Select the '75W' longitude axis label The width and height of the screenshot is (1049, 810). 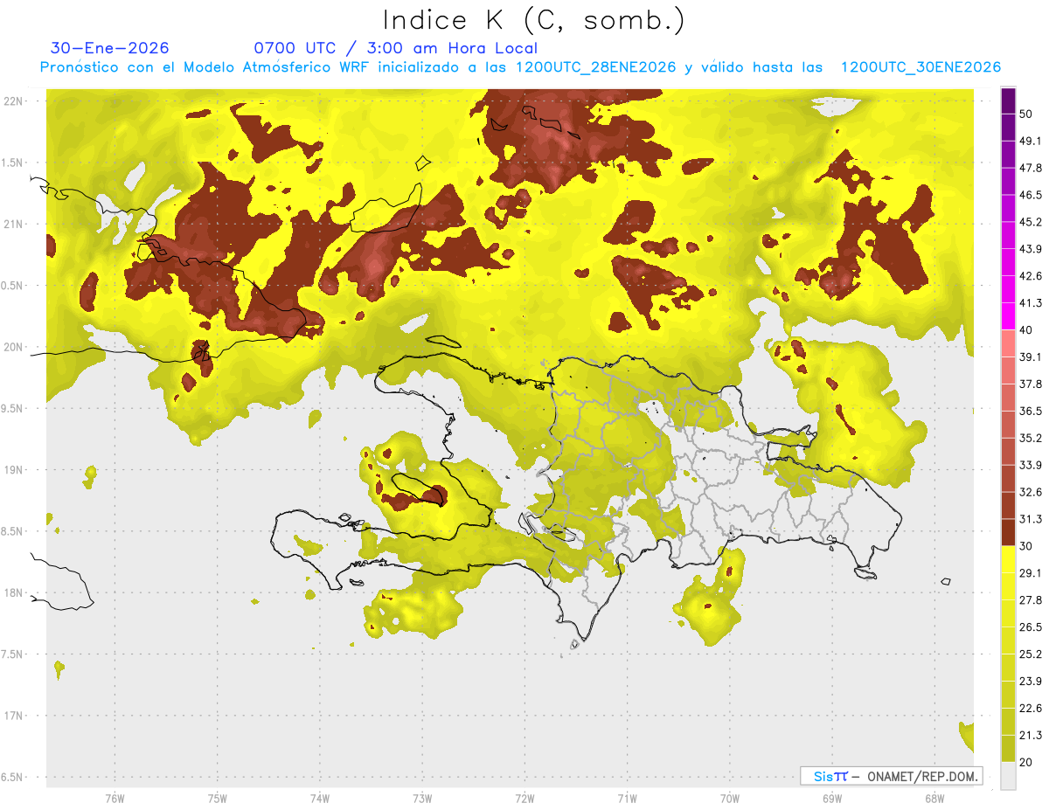point(218,798)
